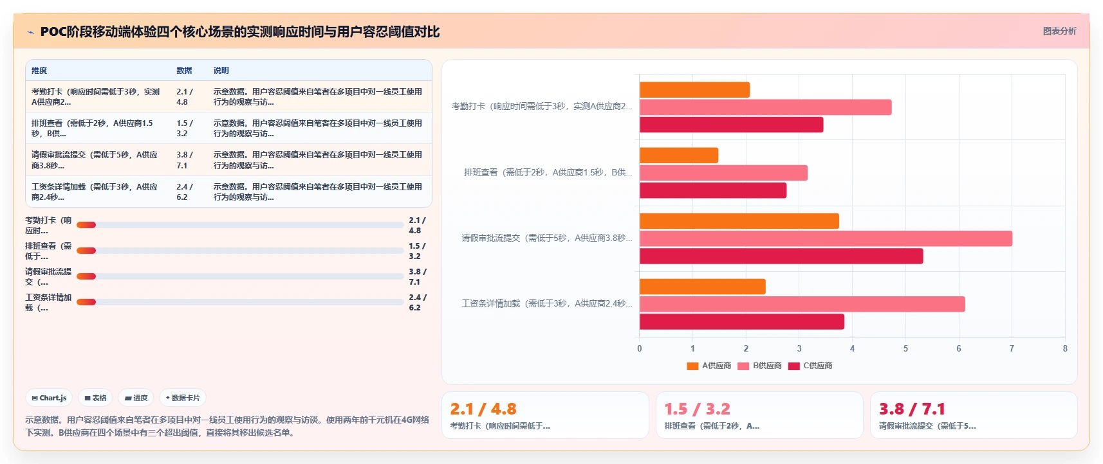Click the pink B供应商 bar for 考勤打卡

pyautogui.click(x=765, y=107)
